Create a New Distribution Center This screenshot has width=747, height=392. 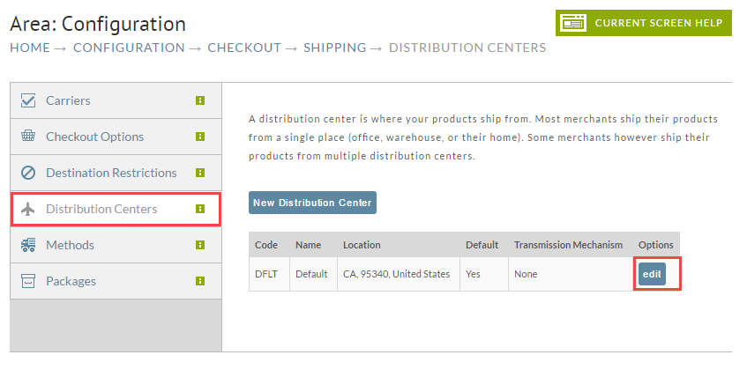coord(312,203)
